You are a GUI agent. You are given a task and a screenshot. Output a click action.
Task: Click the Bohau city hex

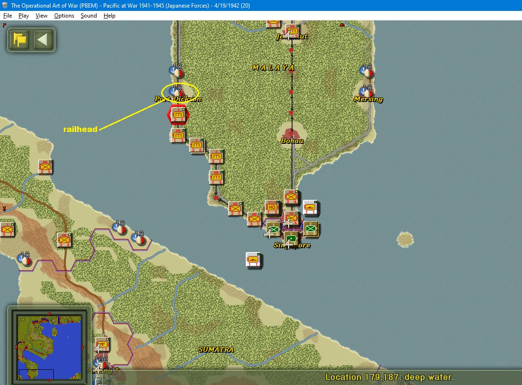click(291, 134)
